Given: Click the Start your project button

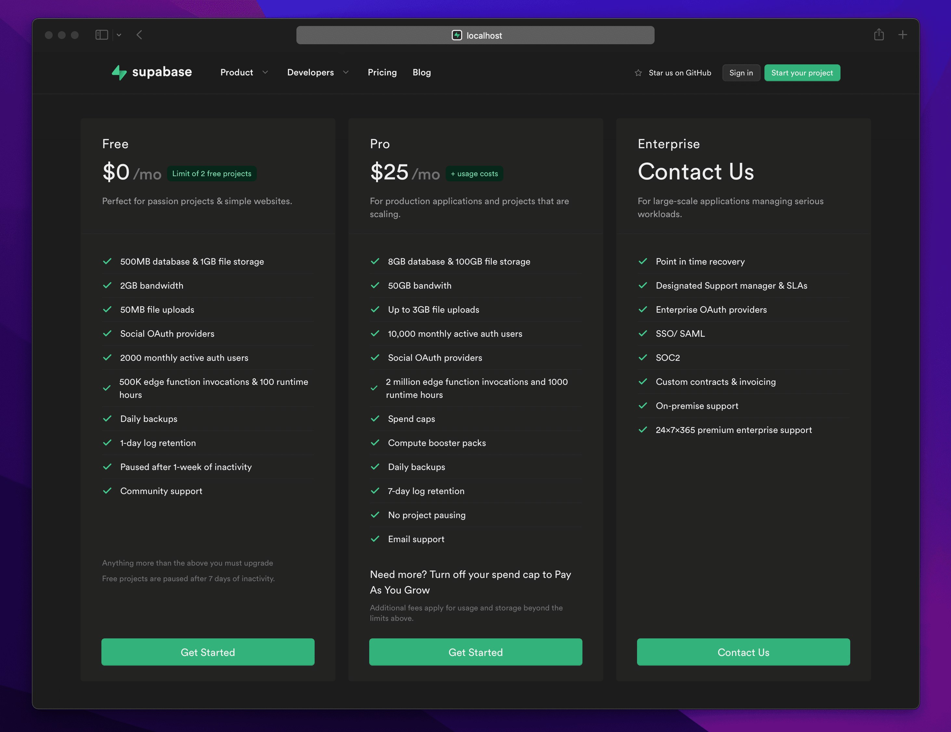Looking at the screenshot, I should point(801,73).
